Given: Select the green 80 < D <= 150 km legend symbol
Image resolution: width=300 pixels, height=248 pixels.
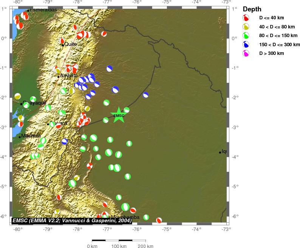Looking at the screenshot, I should pos(246,36).
